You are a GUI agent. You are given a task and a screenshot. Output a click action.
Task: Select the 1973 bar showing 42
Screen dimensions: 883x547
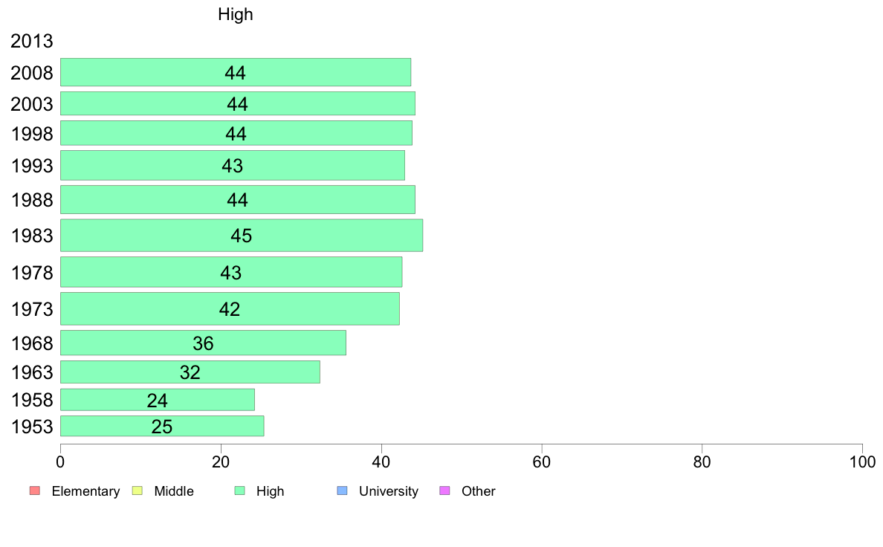pyautogui.click(x=230, y=308)
